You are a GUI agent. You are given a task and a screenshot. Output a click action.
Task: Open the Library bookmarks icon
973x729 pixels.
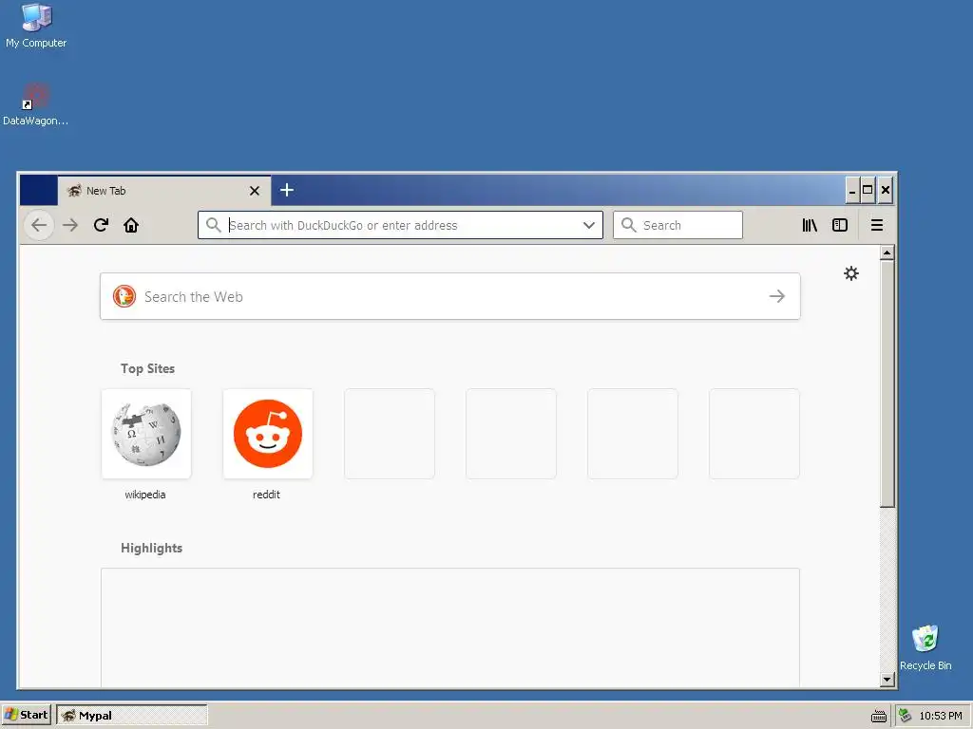(x=810, y=225)
